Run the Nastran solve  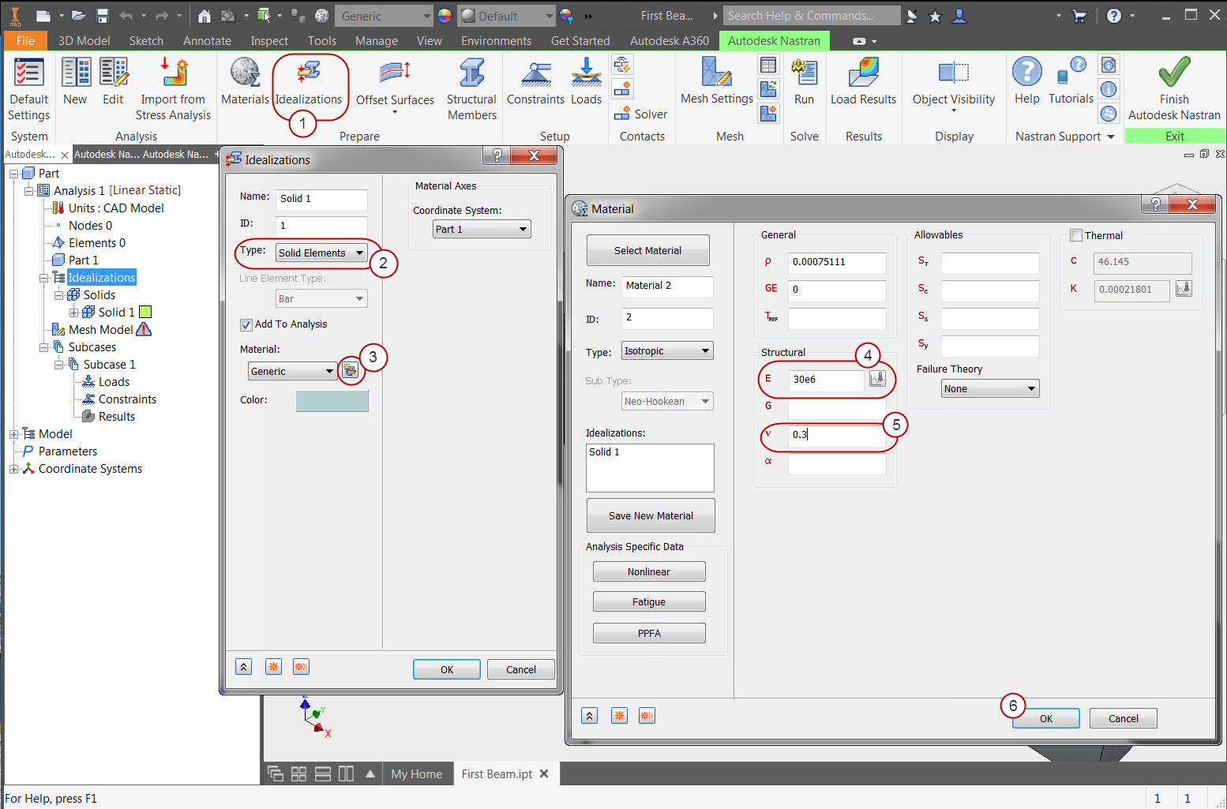click(804, 82)
